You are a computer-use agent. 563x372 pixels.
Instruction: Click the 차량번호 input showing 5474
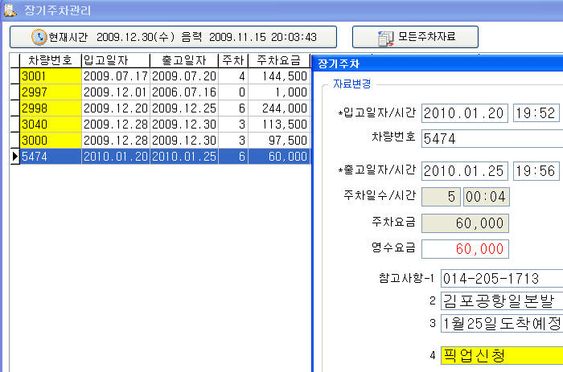pyautogui.click(x=492, y=138)
